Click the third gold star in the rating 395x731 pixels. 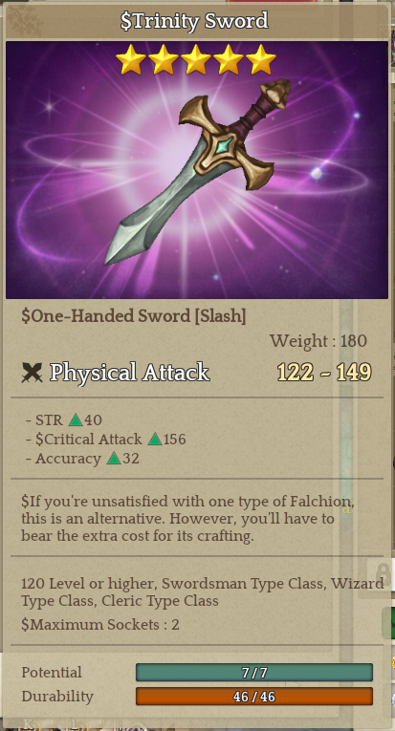(x=196, y=59)
